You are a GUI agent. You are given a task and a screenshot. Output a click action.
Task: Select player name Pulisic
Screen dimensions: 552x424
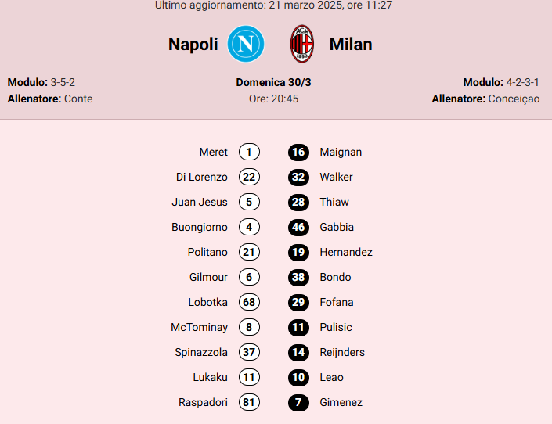click(x=336, y=327)
